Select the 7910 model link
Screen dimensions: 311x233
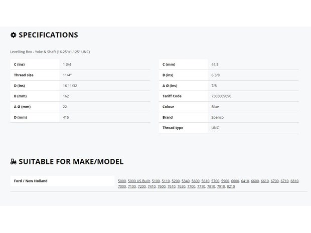click(x=221, y=186)
